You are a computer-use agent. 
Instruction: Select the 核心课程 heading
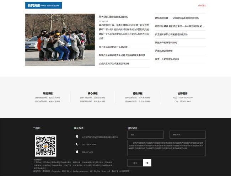pos(93,94)
